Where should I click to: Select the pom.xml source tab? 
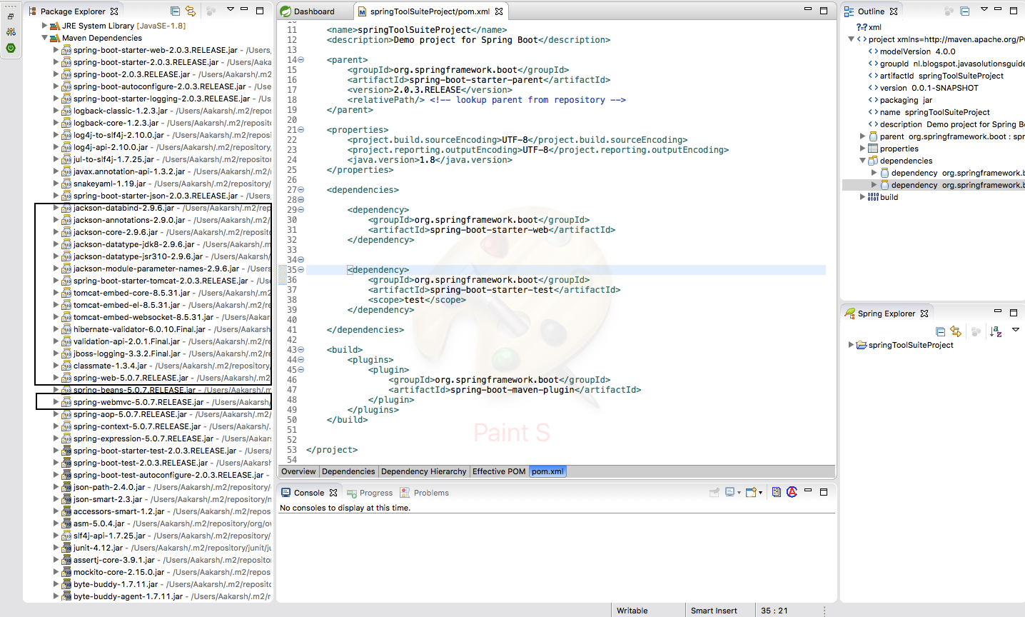[x=547, y=471]
